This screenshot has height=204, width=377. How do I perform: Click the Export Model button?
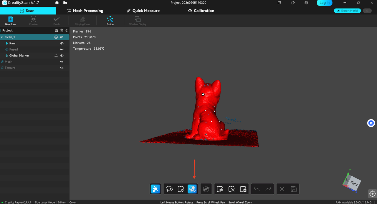click(x=347, y=11)
